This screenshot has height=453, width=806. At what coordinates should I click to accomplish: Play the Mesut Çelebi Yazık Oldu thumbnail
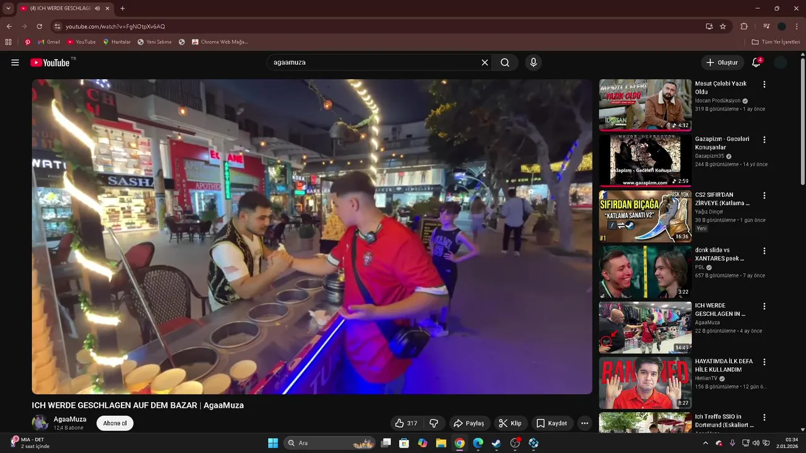645,105
